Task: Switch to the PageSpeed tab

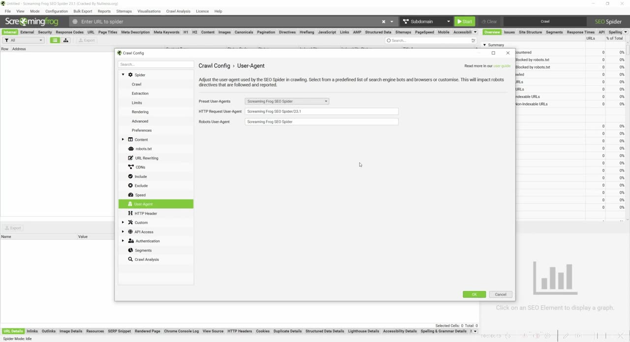Action: point(425,32)
